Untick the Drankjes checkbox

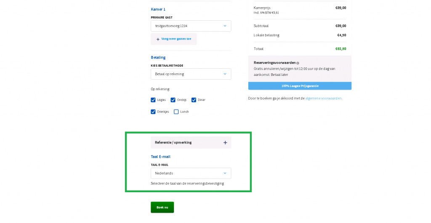[153, 112]
